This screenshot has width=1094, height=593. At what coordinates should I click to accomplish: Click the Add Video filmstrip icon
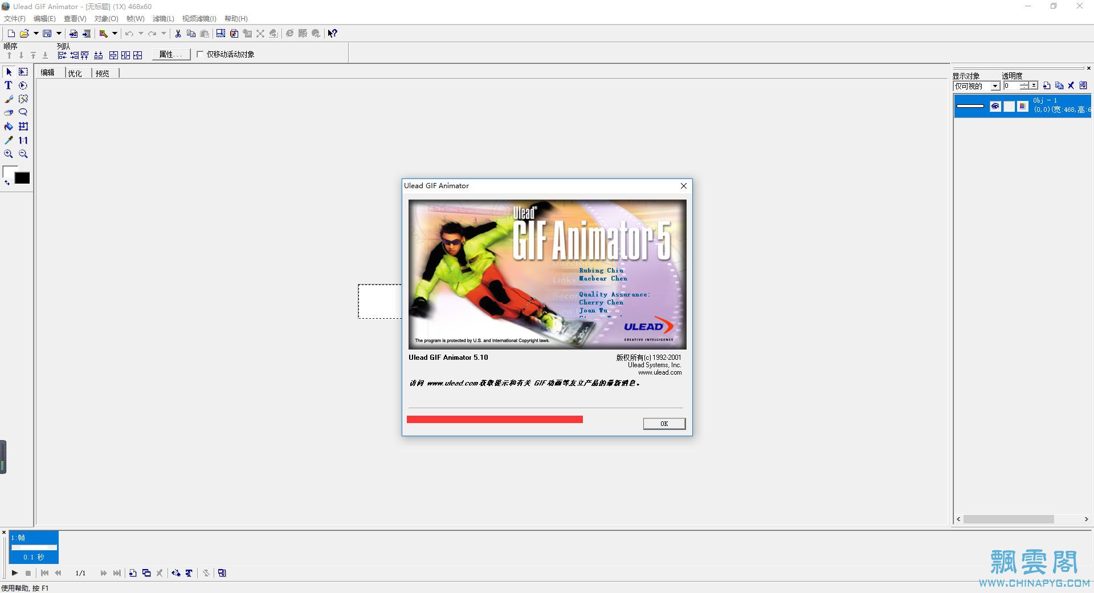[x=86, y=34]
